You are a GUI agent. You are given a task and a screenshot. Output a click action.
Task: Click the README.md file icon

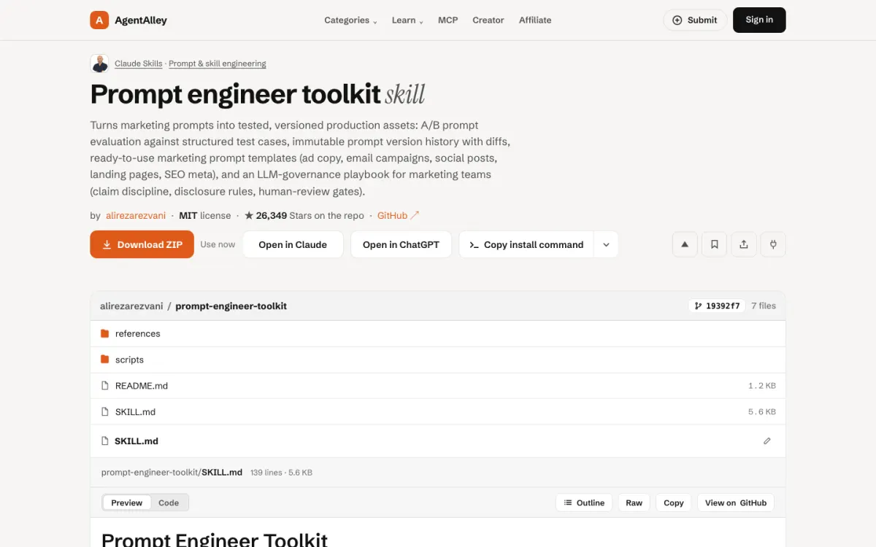pos(105,386)
